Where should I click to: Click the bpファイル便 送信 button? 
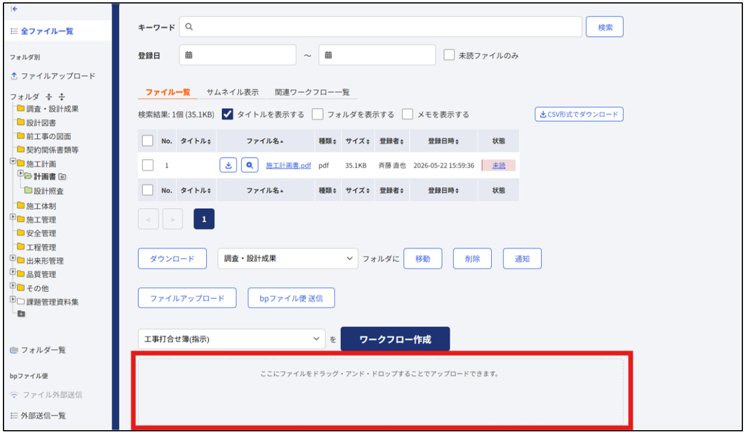[292, 298]
